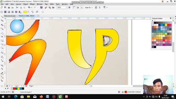Open the Layout menu

(x=18, y=4)
